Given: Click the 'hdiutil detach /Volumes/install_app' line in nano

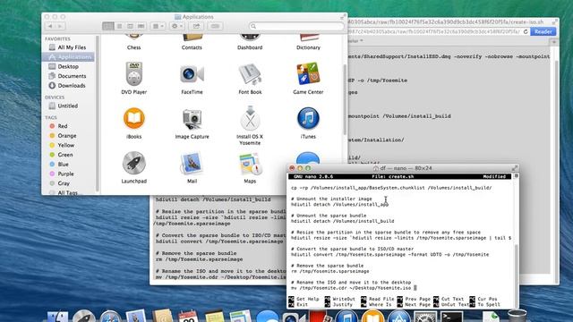Looking at the screenshot, I should (x=339, y=205).
